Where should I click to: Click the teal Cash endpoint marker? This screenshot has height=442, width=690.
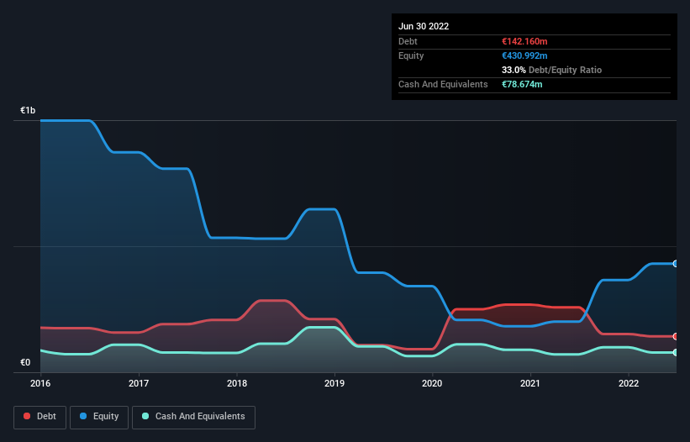click(676, 352)
